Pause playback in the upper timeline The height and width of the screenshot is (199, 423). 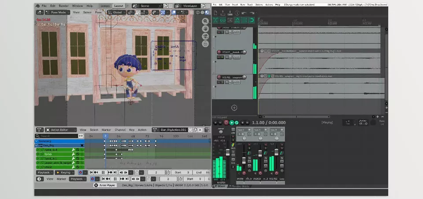pyautogui.click(x=103, y=172)
